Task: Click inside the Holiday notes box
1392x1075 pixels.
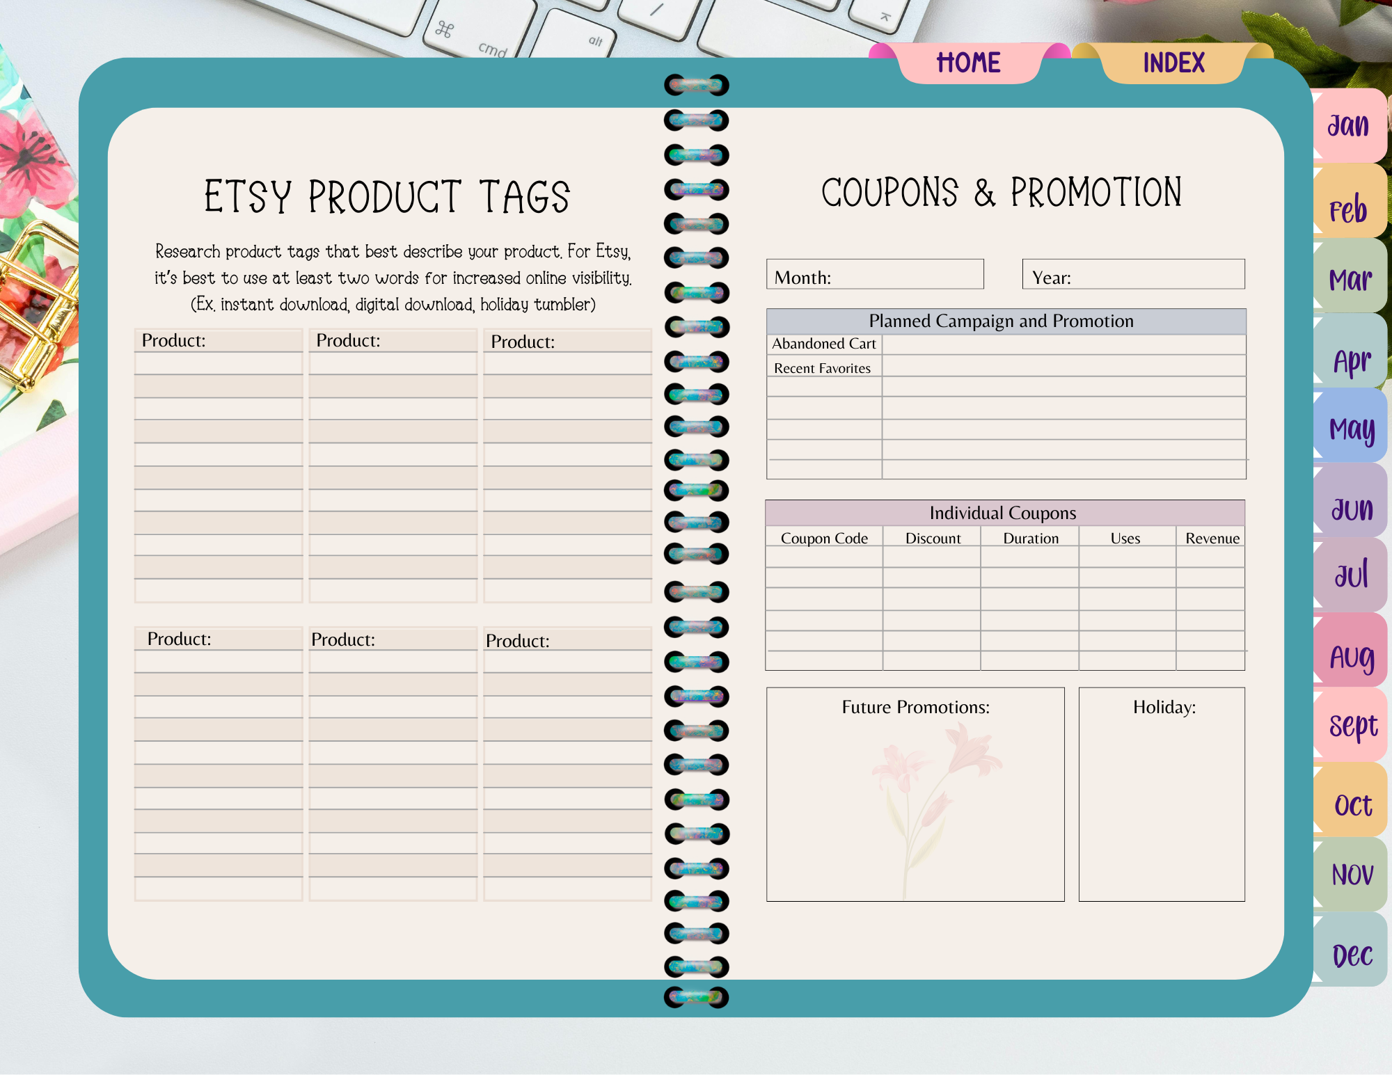Action: pos(1161,793)
